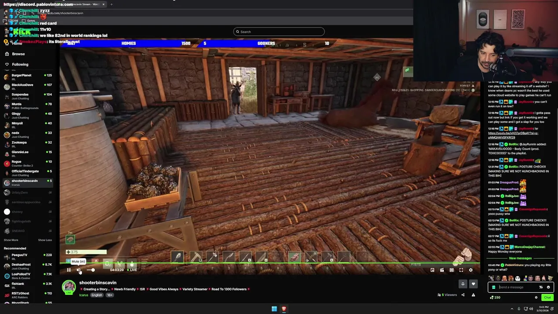Open Brave browser in taskbar
Screen dimensions: 558x314
pyautogui.click(x=284, y=309)
